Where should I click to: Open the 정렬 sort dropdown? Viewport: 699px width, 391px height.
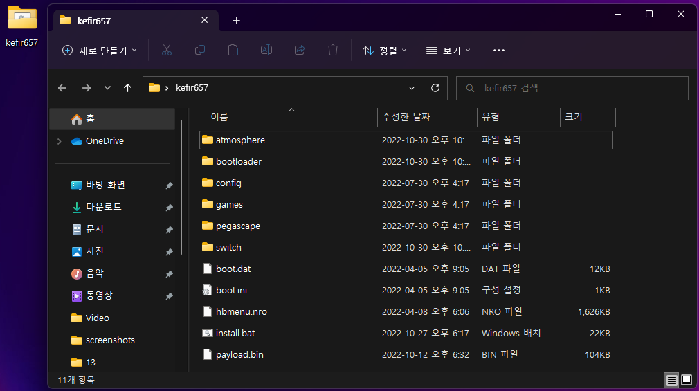384,51
